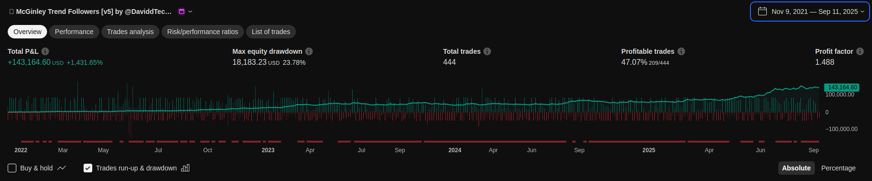Click info icon next to Max equity drawdown

point(309,51)
